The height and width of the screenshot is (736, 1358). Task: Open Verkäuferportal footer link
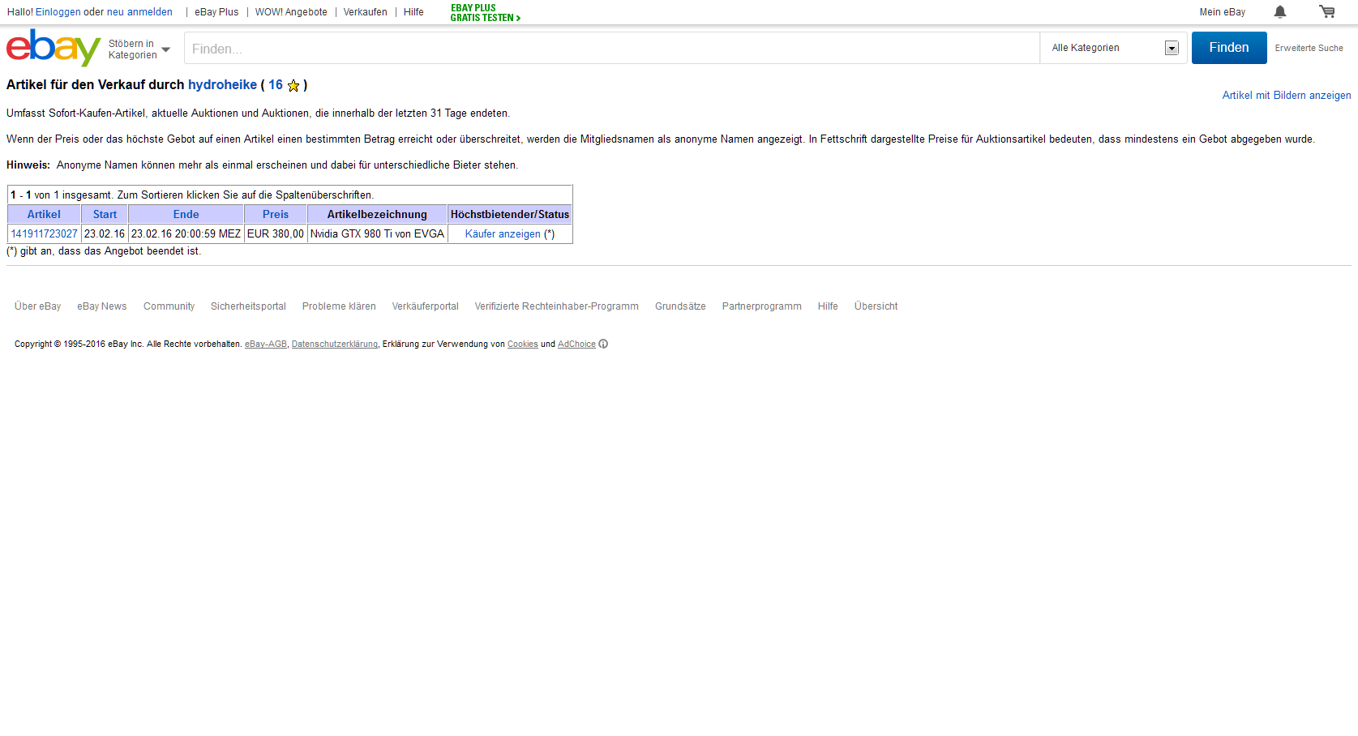coord(425,306)
